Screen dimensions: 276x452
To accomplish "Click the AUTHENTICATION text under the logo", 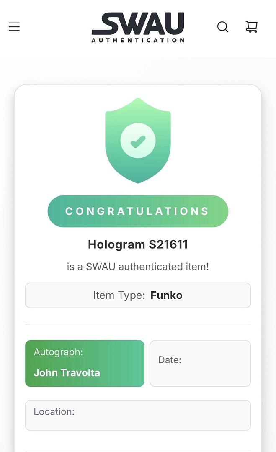I will point(138,40).
